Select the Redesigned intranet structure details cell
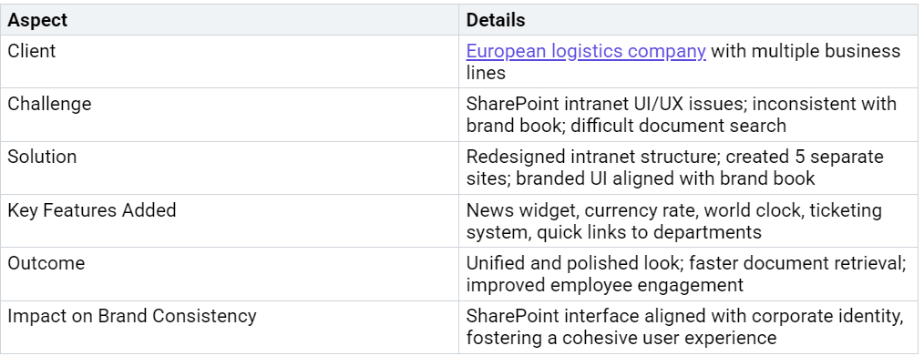The width and height of the screenshot is (924, 356). tap(688, 168)
